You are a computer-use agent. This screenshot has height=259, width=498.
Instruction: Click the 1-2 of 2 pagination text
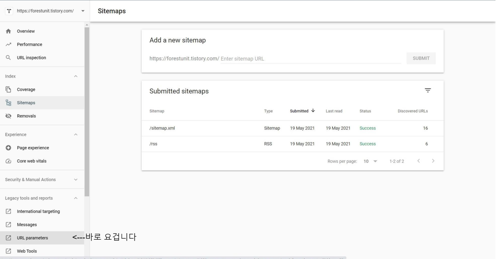point(397,161)
